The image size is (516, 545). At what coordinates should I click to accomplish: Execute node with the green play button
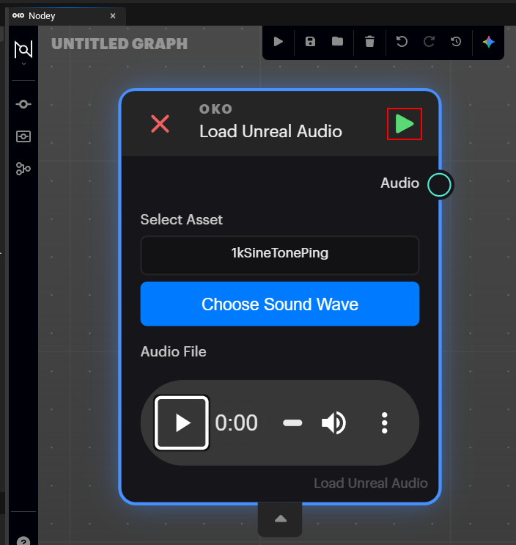tap(405, 124)
